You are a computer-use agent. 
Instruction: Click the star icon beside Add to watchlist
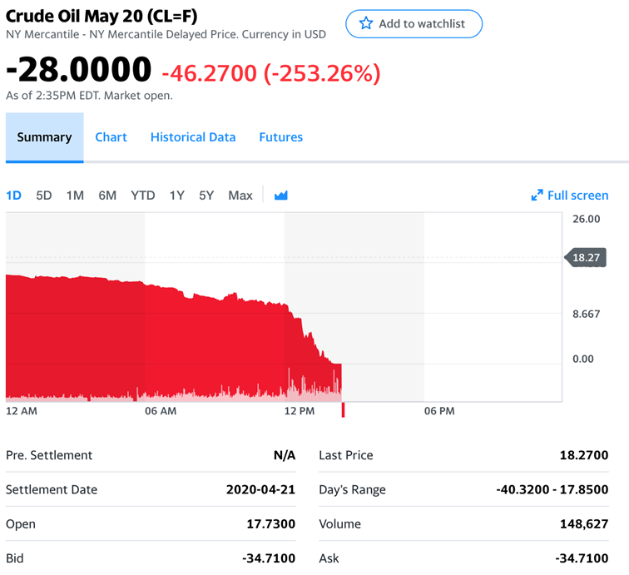tap(366, 23)
